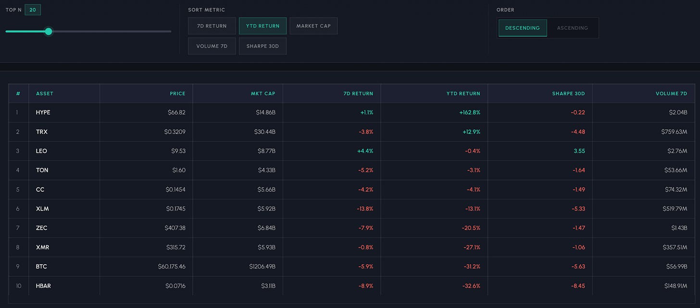The width and height of the screenshot is (700, 308).
Task: Switch order to Ascending
Action: click(x=572, y=28)
